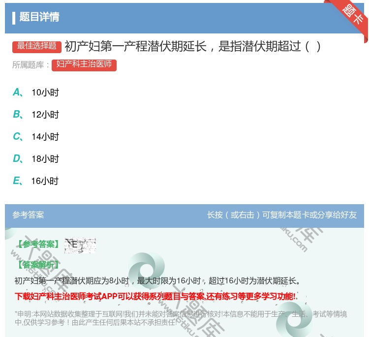Select option B 12小时
Image resolution: width=369 pixels, height=337 pixels.
(36, 115)
